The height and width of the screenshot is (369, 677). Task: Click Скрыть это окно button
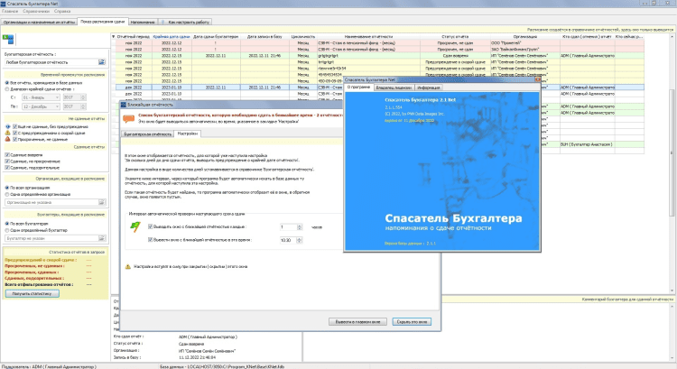(412, 322)
